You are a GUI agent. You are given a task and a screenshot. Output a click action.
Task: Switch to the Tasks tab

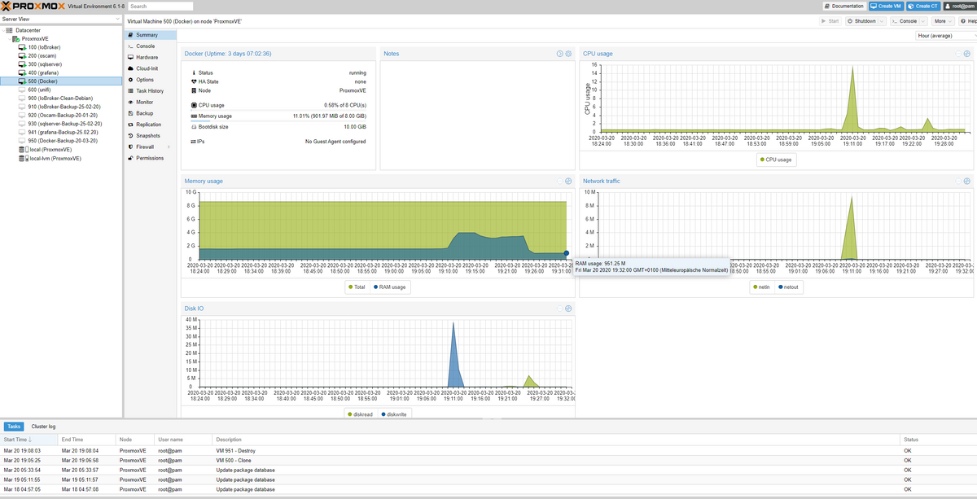point(14,427)
